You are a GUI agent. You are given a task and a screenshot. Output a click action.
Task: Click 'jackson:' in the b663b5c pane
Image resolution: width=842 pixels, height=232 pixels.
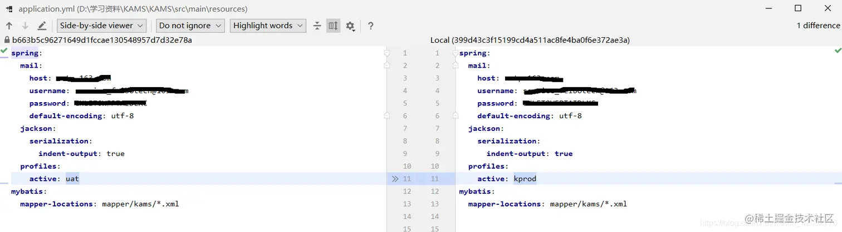[x=38, y=129]
